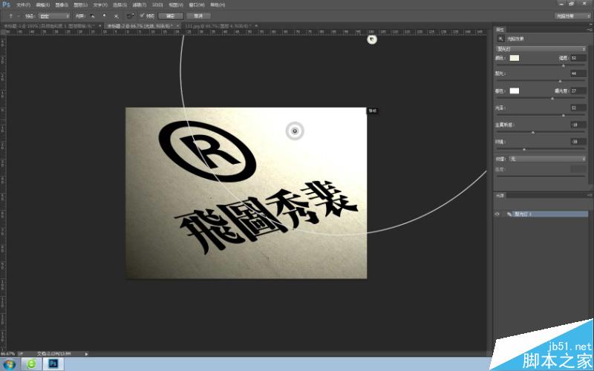The height and width of the screenshot is (371, 594).
Task: Click the light center handle on canvas
Action: (295, 131)
